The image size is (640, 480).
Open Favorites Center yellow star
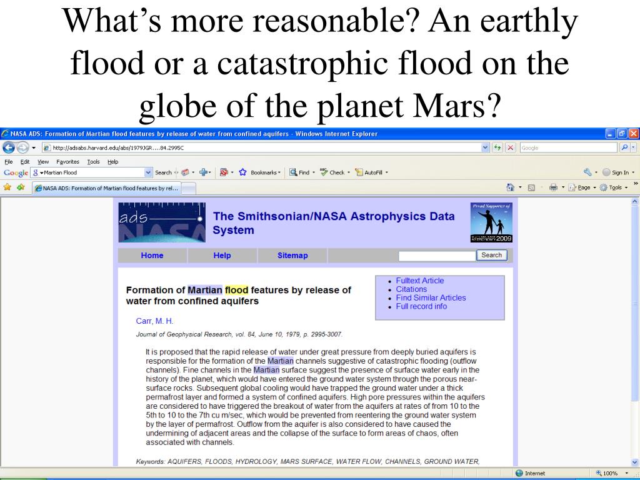pos(7,187)
